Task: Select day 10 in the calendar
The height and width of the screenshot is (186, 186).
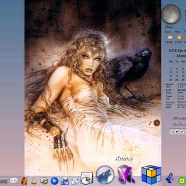Action: [x=171, y=73]
